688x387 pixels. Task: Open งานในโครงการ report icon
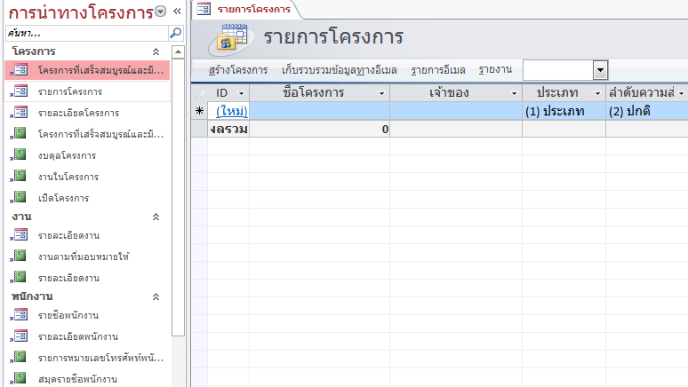[x=20, y=177]
